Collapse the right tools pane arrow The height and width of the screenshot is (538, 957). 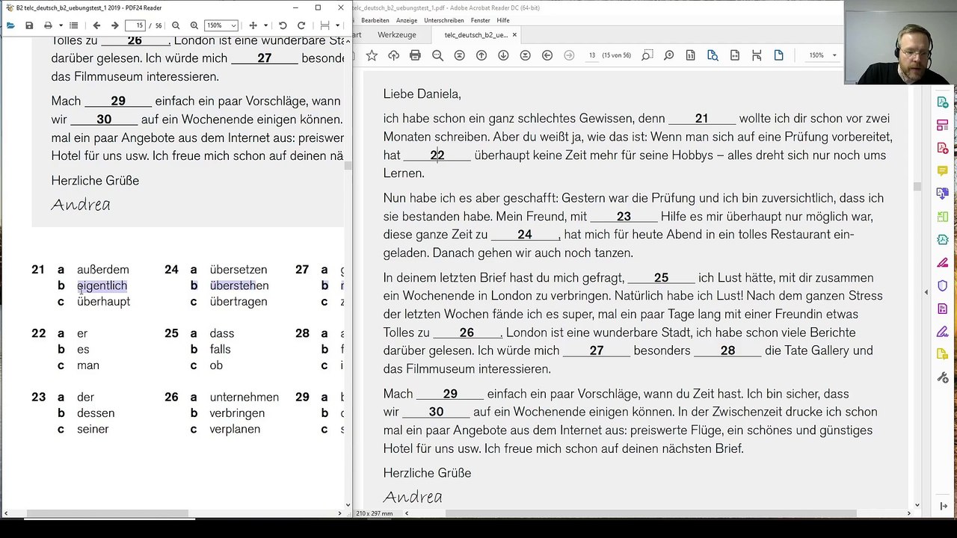[926, 291]
